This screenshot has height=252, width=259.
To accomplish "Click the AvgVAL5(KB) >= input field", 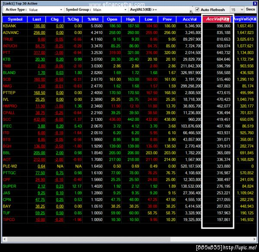I will pos(174,10).
